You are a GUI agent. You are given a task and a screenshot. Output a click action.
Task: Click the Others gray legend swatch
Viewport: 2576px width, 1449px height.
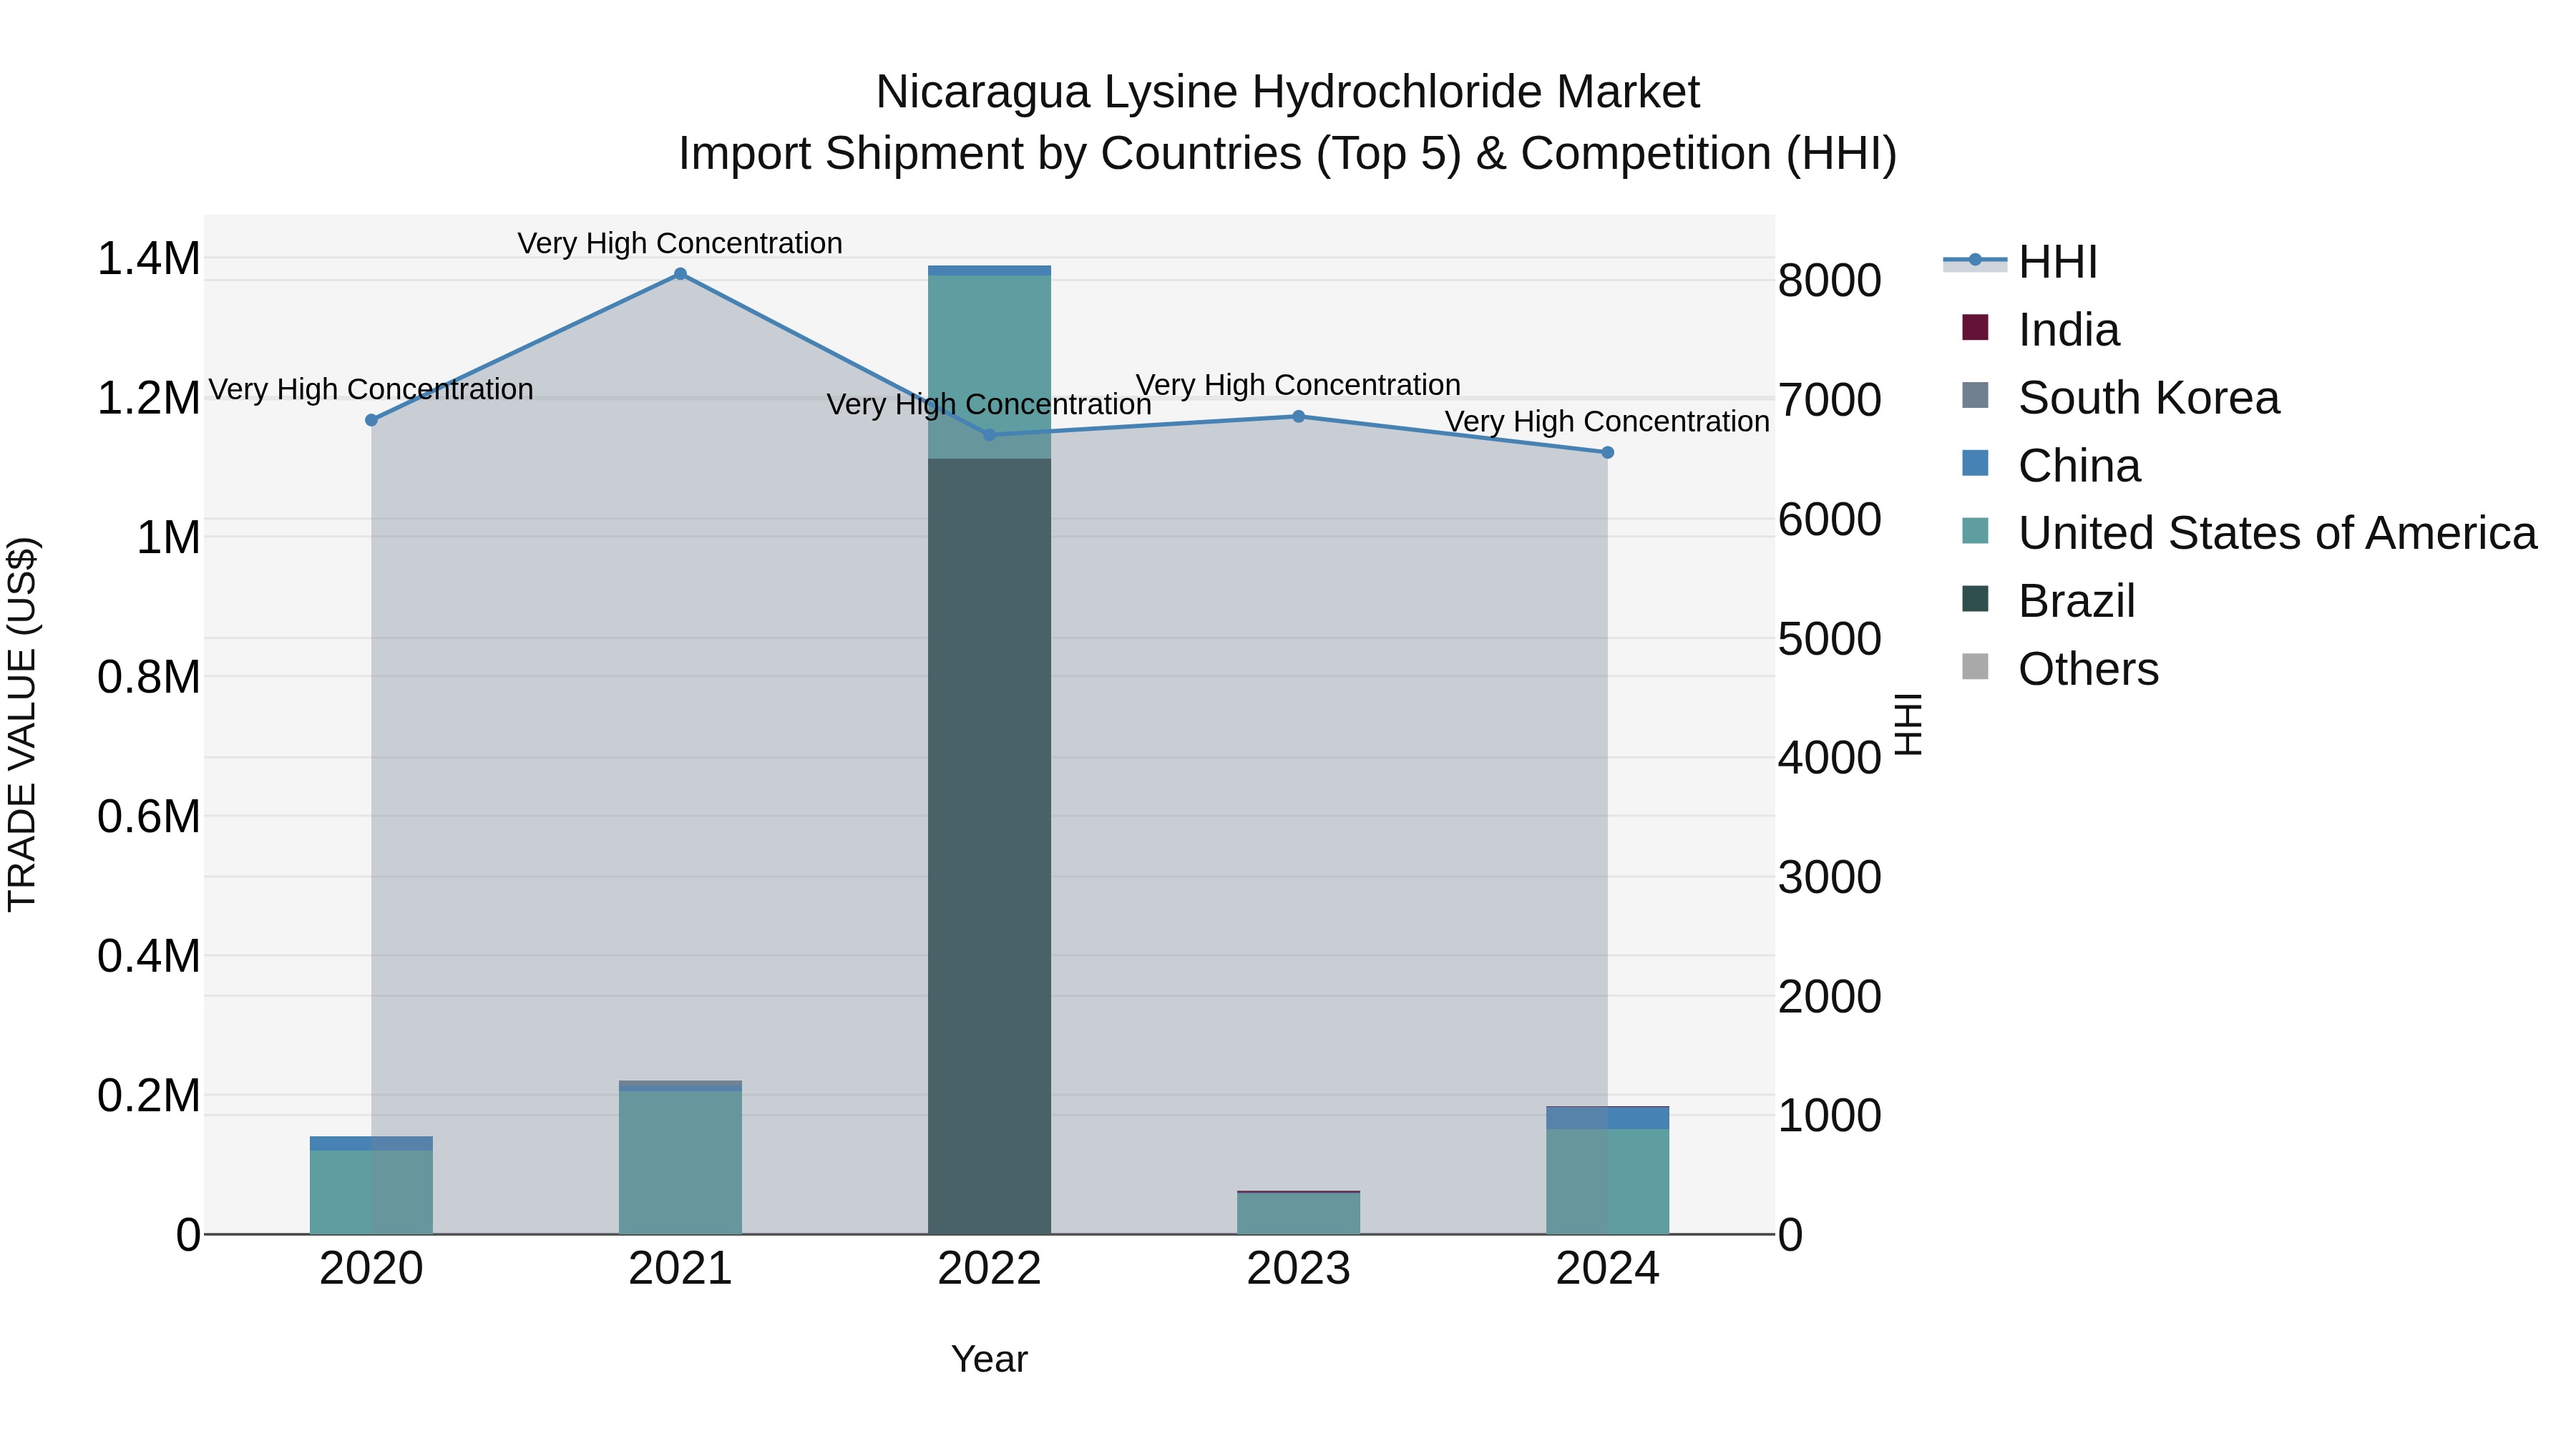click(x=1975, y=666)
